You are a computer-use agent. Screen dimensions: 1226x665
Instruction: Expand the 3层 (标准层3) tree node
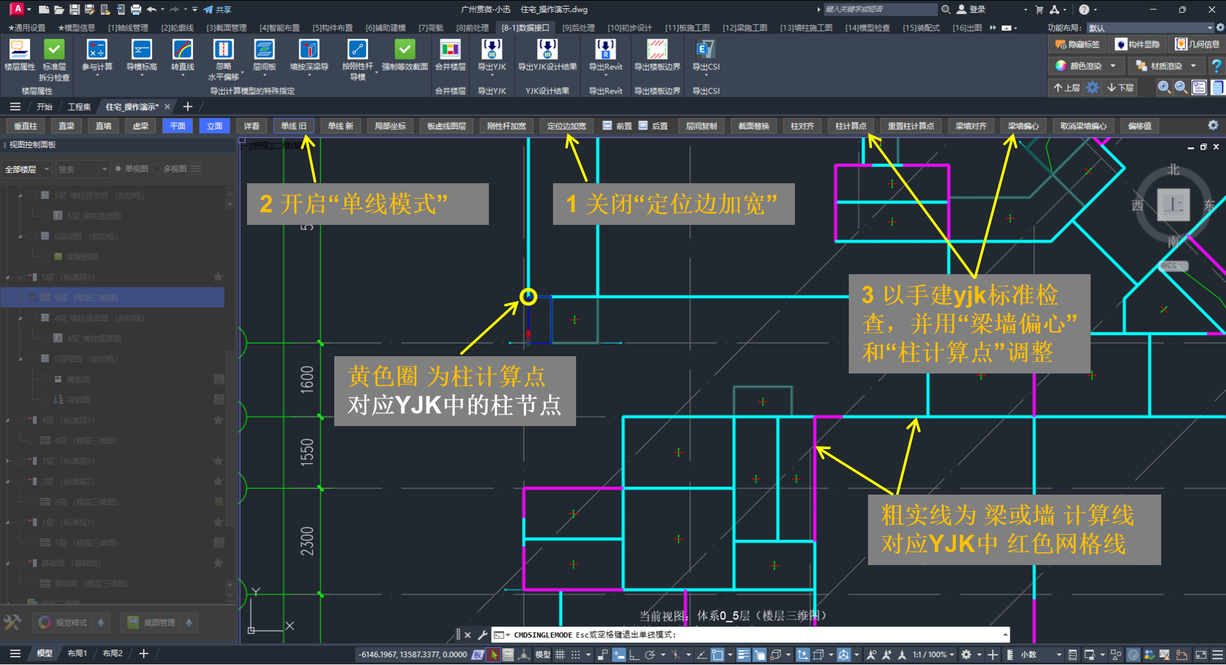tap(8, 461)
